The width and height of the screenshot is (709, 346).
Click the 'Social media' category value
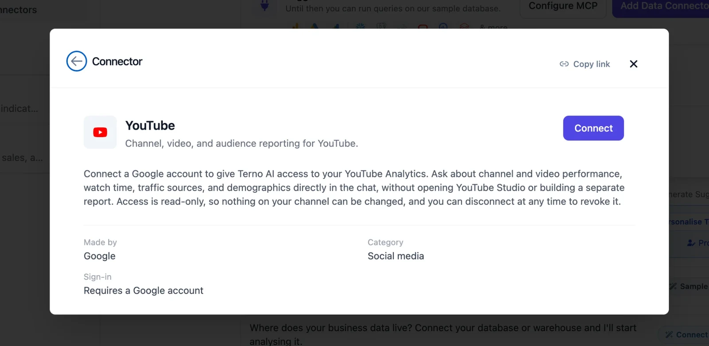(396, 256)
